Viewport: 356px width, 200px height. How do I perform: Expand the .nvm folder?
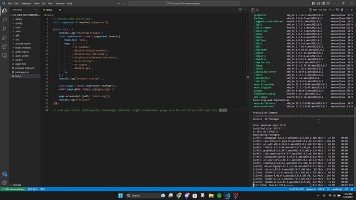[x=25, y=31]
